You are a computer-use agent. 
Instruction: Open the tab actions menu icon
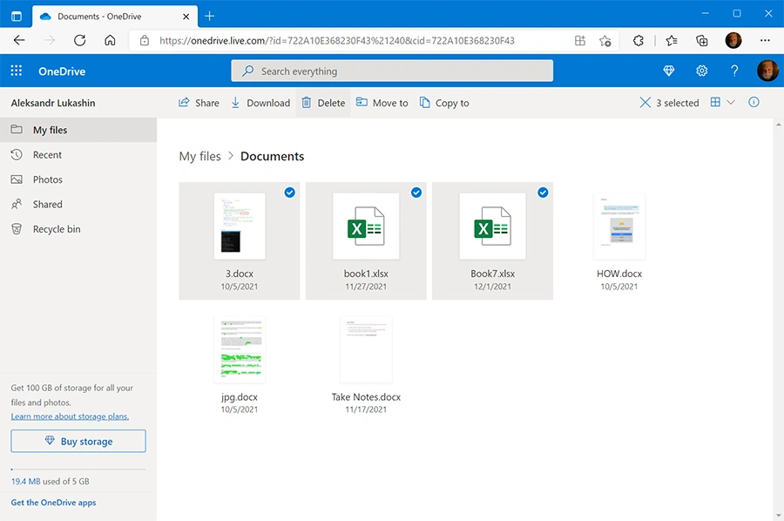tap(17, 16)
